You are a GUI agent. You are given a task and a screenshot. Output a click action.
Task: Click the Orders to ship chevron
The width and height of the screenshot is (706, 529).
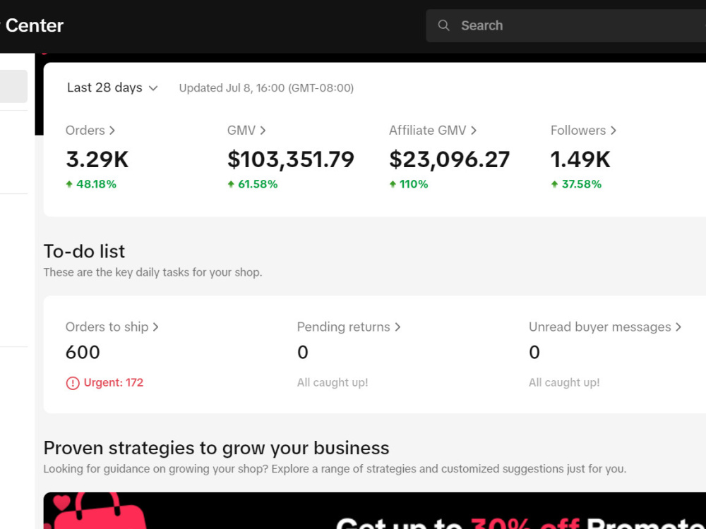[x=156, y=327]
